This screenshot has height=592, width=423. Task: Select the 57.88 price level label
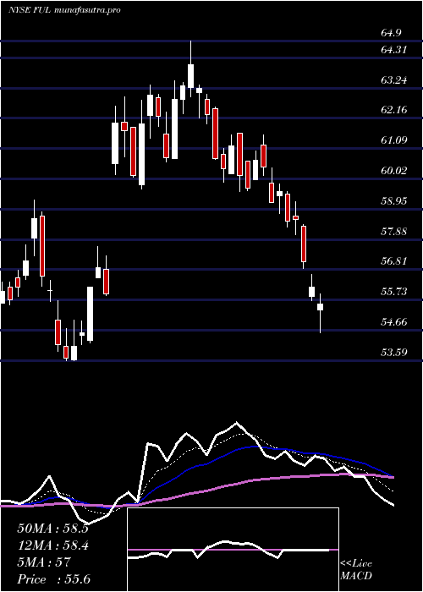coord(394,231)
